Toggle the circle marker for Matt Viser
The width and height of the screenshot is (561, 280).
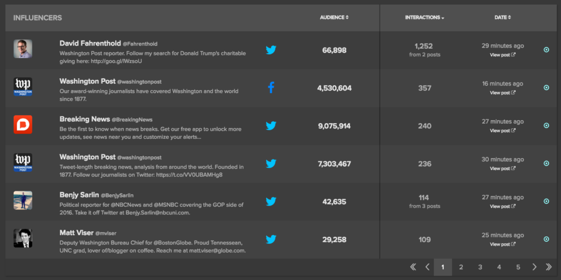tap(546, 239)
